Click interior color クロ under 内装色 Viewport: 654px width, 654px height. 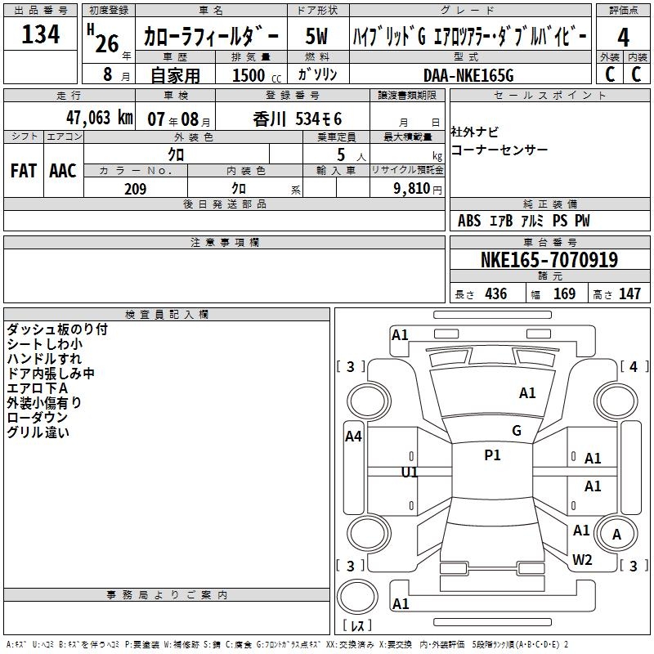239,189
